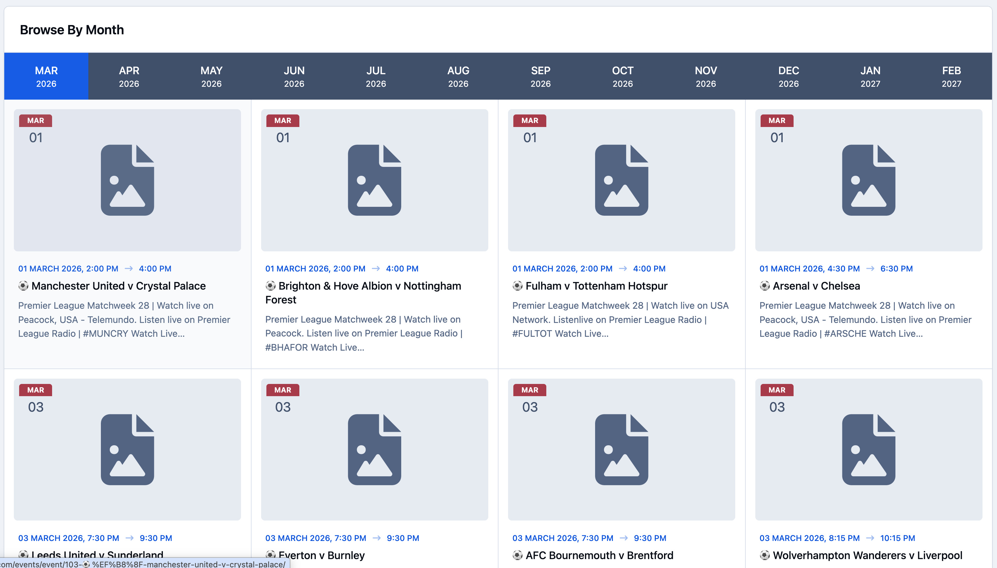
Task: Click 9:30 PM end time on Bournemouth card
Action: [650, 538]
